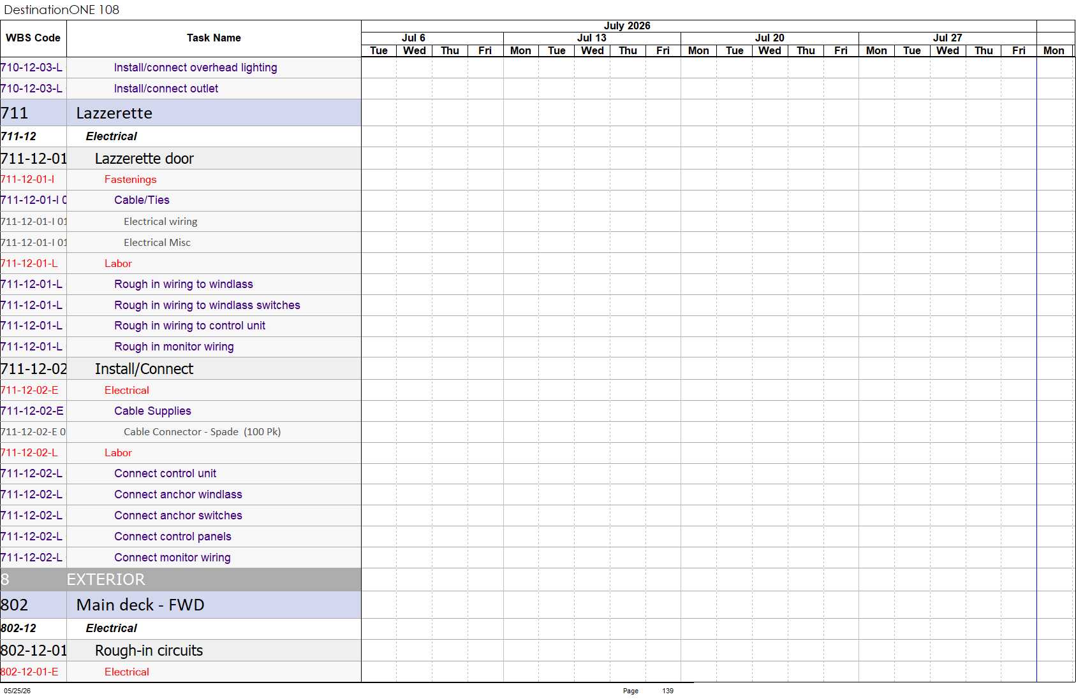Select Rough in wiring to control unit
This screenshot has height=699, width=1076.
pyautogui.click(x=189, y=326)
